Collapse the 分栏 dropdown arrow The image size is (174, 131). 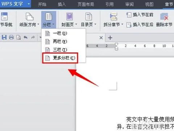53,24
